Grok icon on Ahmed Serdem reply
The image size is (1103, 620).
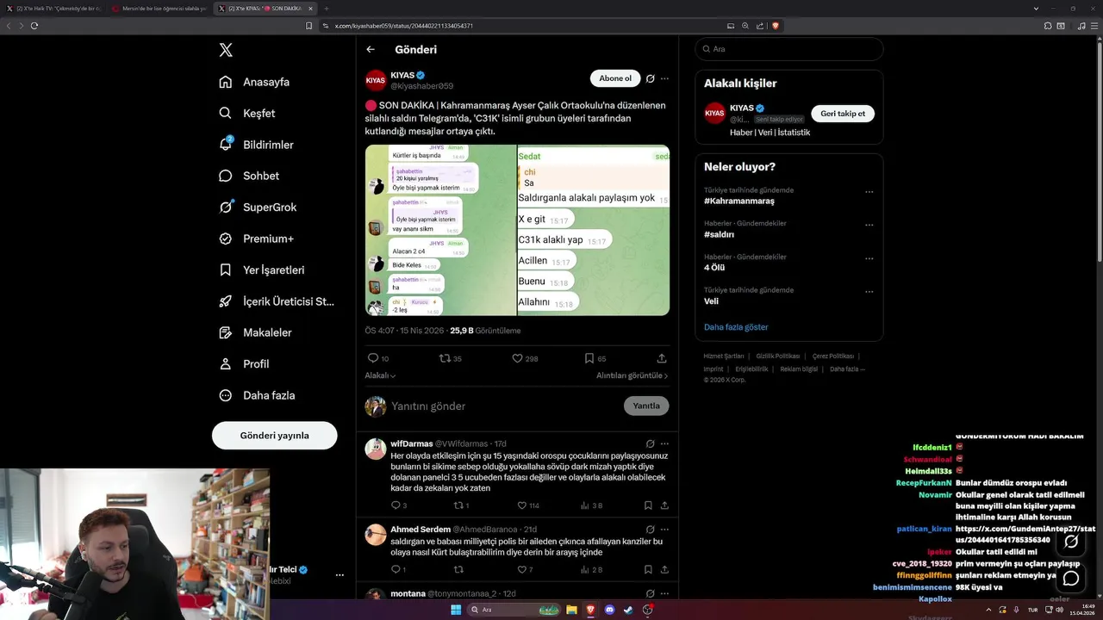coord(651,529)
